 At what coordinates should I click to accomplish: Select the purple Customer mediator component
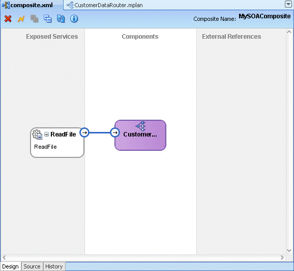[x=140, y=135]
